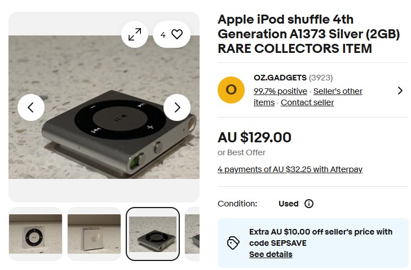Select first thumbnail of iPod front view
The image size is (411, 270).
tap(36, 234)
